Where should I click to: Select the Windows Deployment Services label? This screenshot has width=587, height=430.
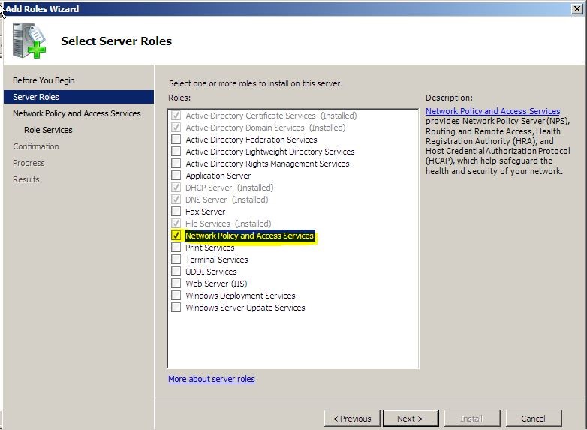pyautogui.click(x=240, y=296)
